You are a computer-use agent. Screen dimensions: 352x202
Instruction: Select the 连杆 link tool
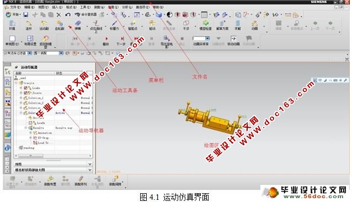pyautogui.click(x=29, y=25)
